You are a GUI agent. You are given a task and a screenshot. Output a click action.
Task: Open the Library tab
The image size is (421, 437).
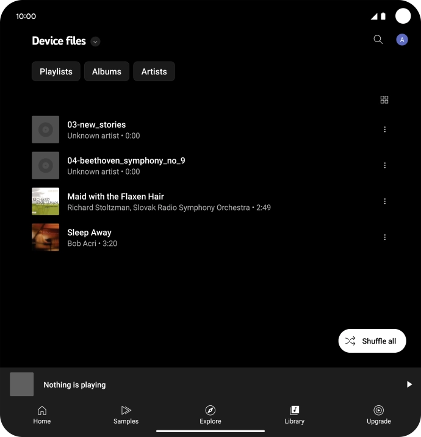[294, 415]
